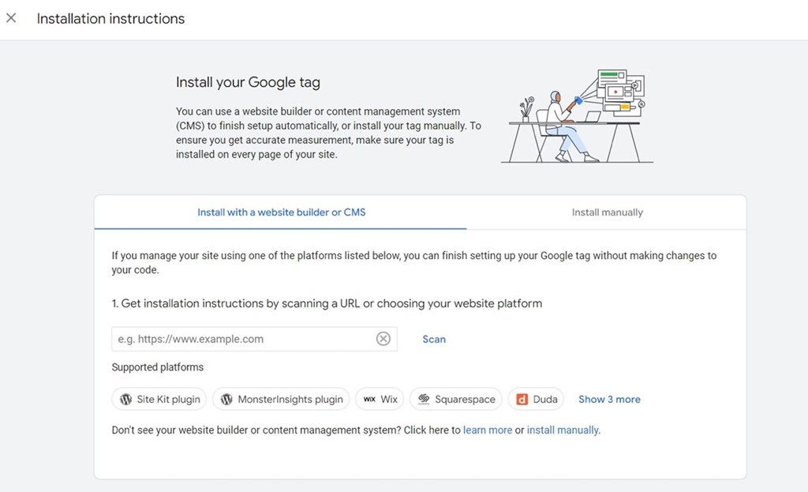Viewport: 808px width, 492px height.
Task: Close the Installation instructions screen
Action: [x=11, y=17]
